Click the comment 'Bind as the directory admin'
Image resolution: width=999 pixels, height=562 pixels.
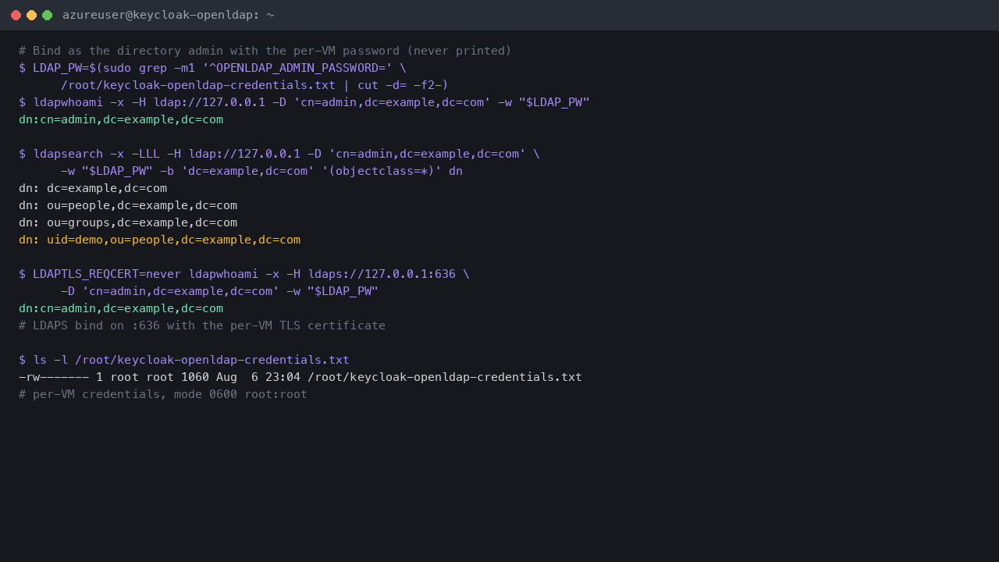click(265, 51)
